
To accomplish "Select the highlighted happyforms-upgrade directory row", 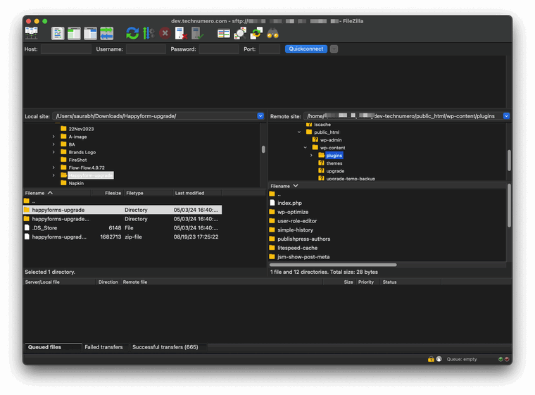I will (122, 210).
